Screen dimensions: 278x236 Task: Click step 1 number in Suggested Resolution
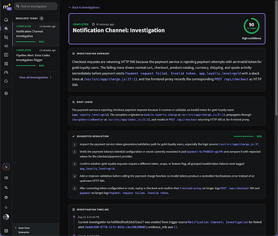(74, 144)
